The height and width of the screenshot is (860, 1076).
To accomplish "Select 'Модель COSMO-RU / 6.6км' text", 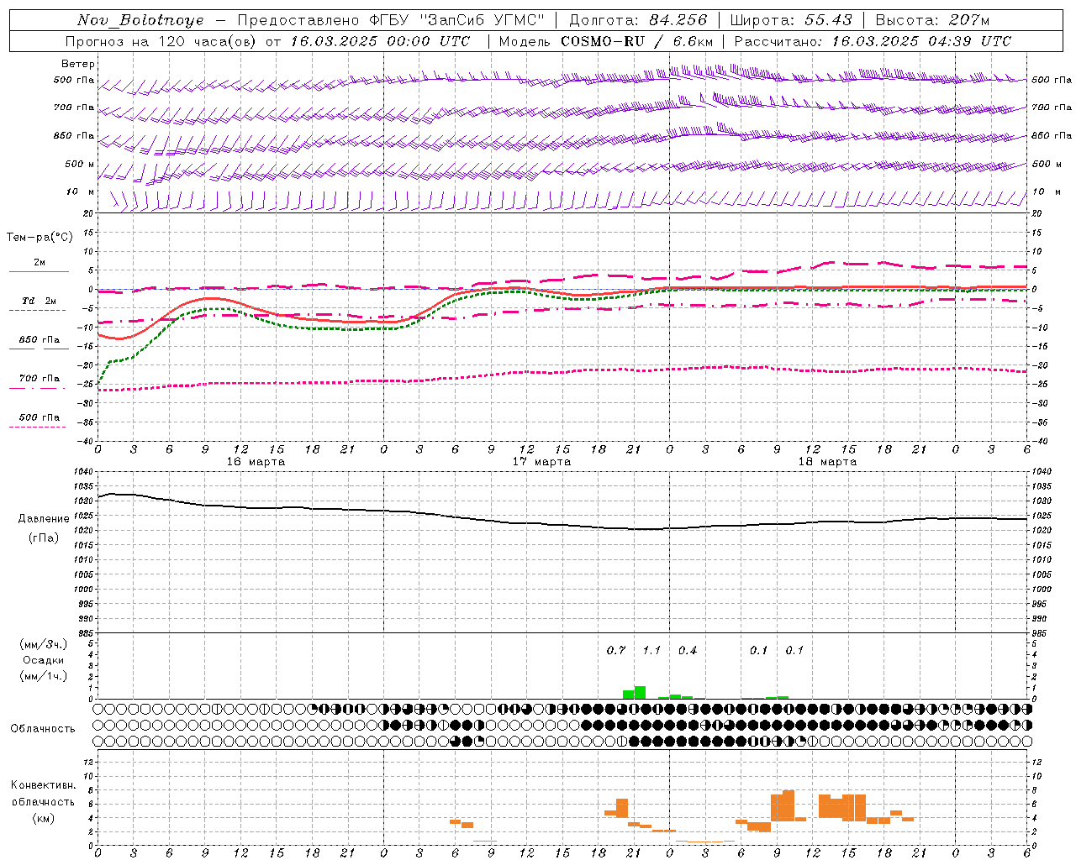I will [x=606, y=41].
